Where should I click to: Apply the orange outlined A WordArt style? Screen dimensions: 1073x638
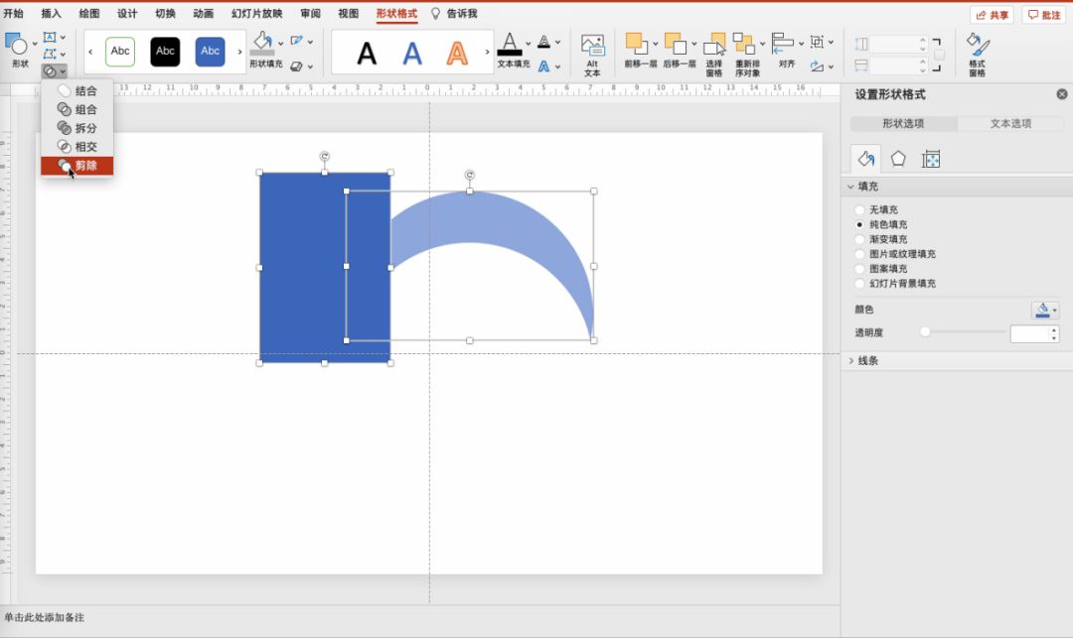457,53
